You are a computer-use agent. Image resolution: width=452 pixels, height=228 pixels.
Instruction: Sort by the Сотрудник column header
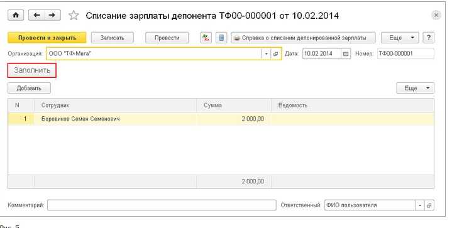point(115,106)
